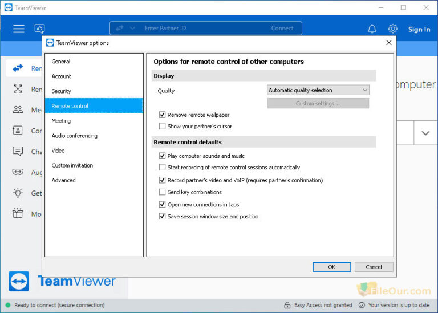
Task: Minimize the TeamViewer main window
Action: [381, 7]
